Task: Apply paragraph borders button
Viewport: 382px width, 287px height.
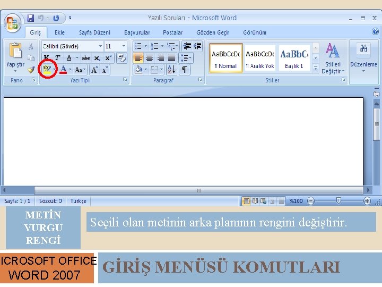Action: [154, 70]
